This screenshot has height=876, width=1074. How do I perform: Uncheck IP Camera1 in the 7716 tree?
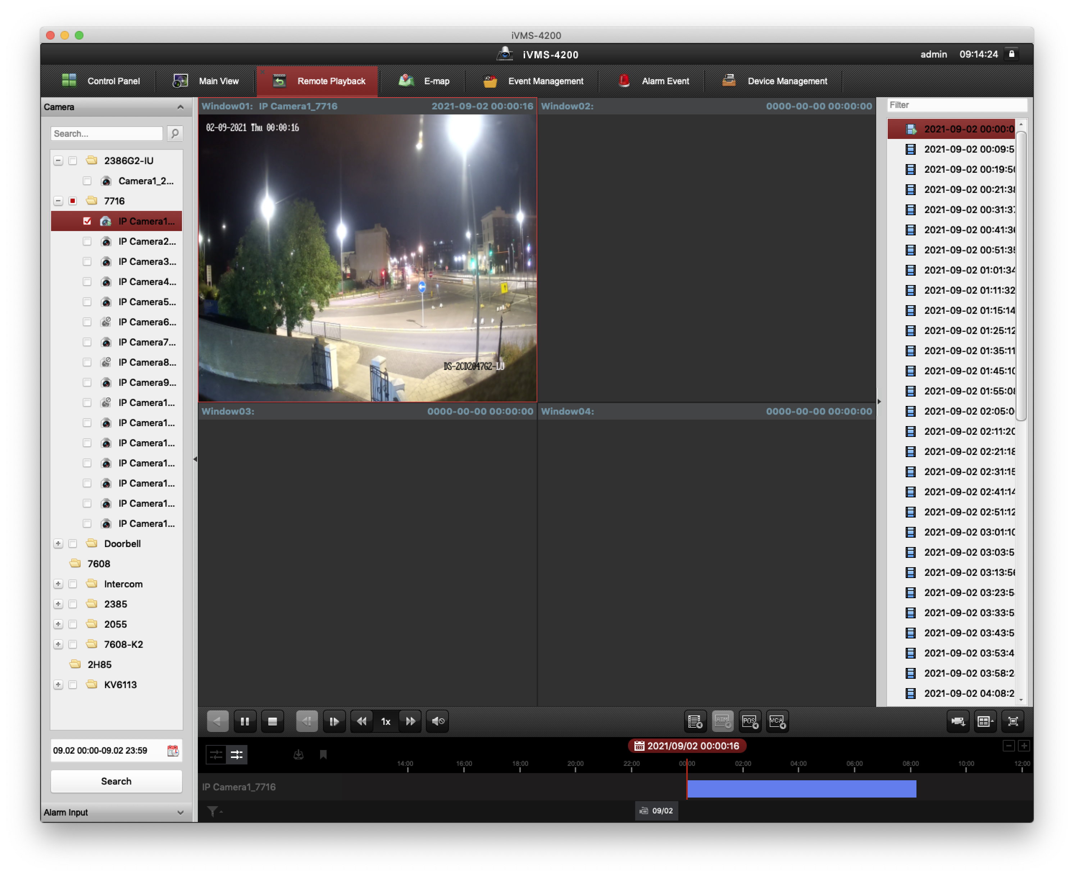(88, 221)
